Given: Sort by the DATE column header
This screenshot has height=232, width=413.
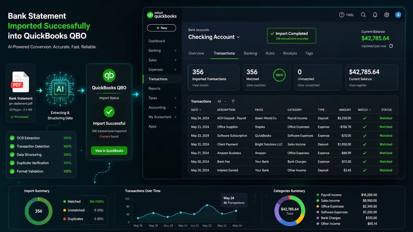Looking at the screenshot, I should pos(196,110).
